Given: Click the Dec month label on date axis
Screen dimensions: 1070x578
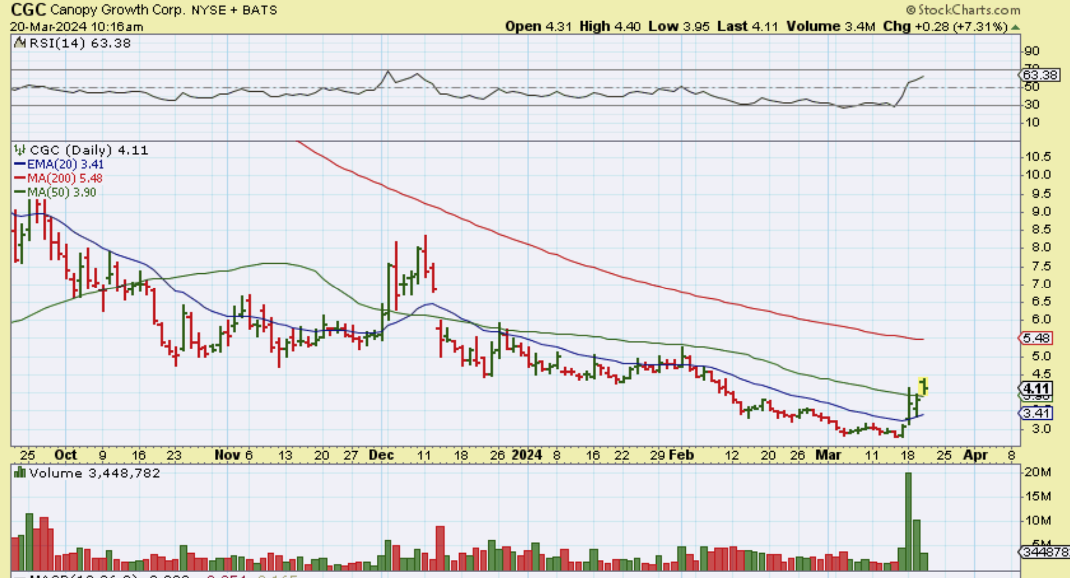Looking at the screenshot, I should 381,455.
